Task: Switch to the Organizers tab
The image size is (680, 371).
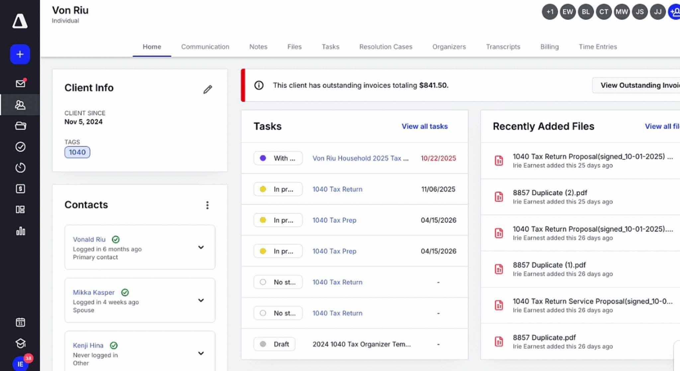Action: [x=449, y=47]
